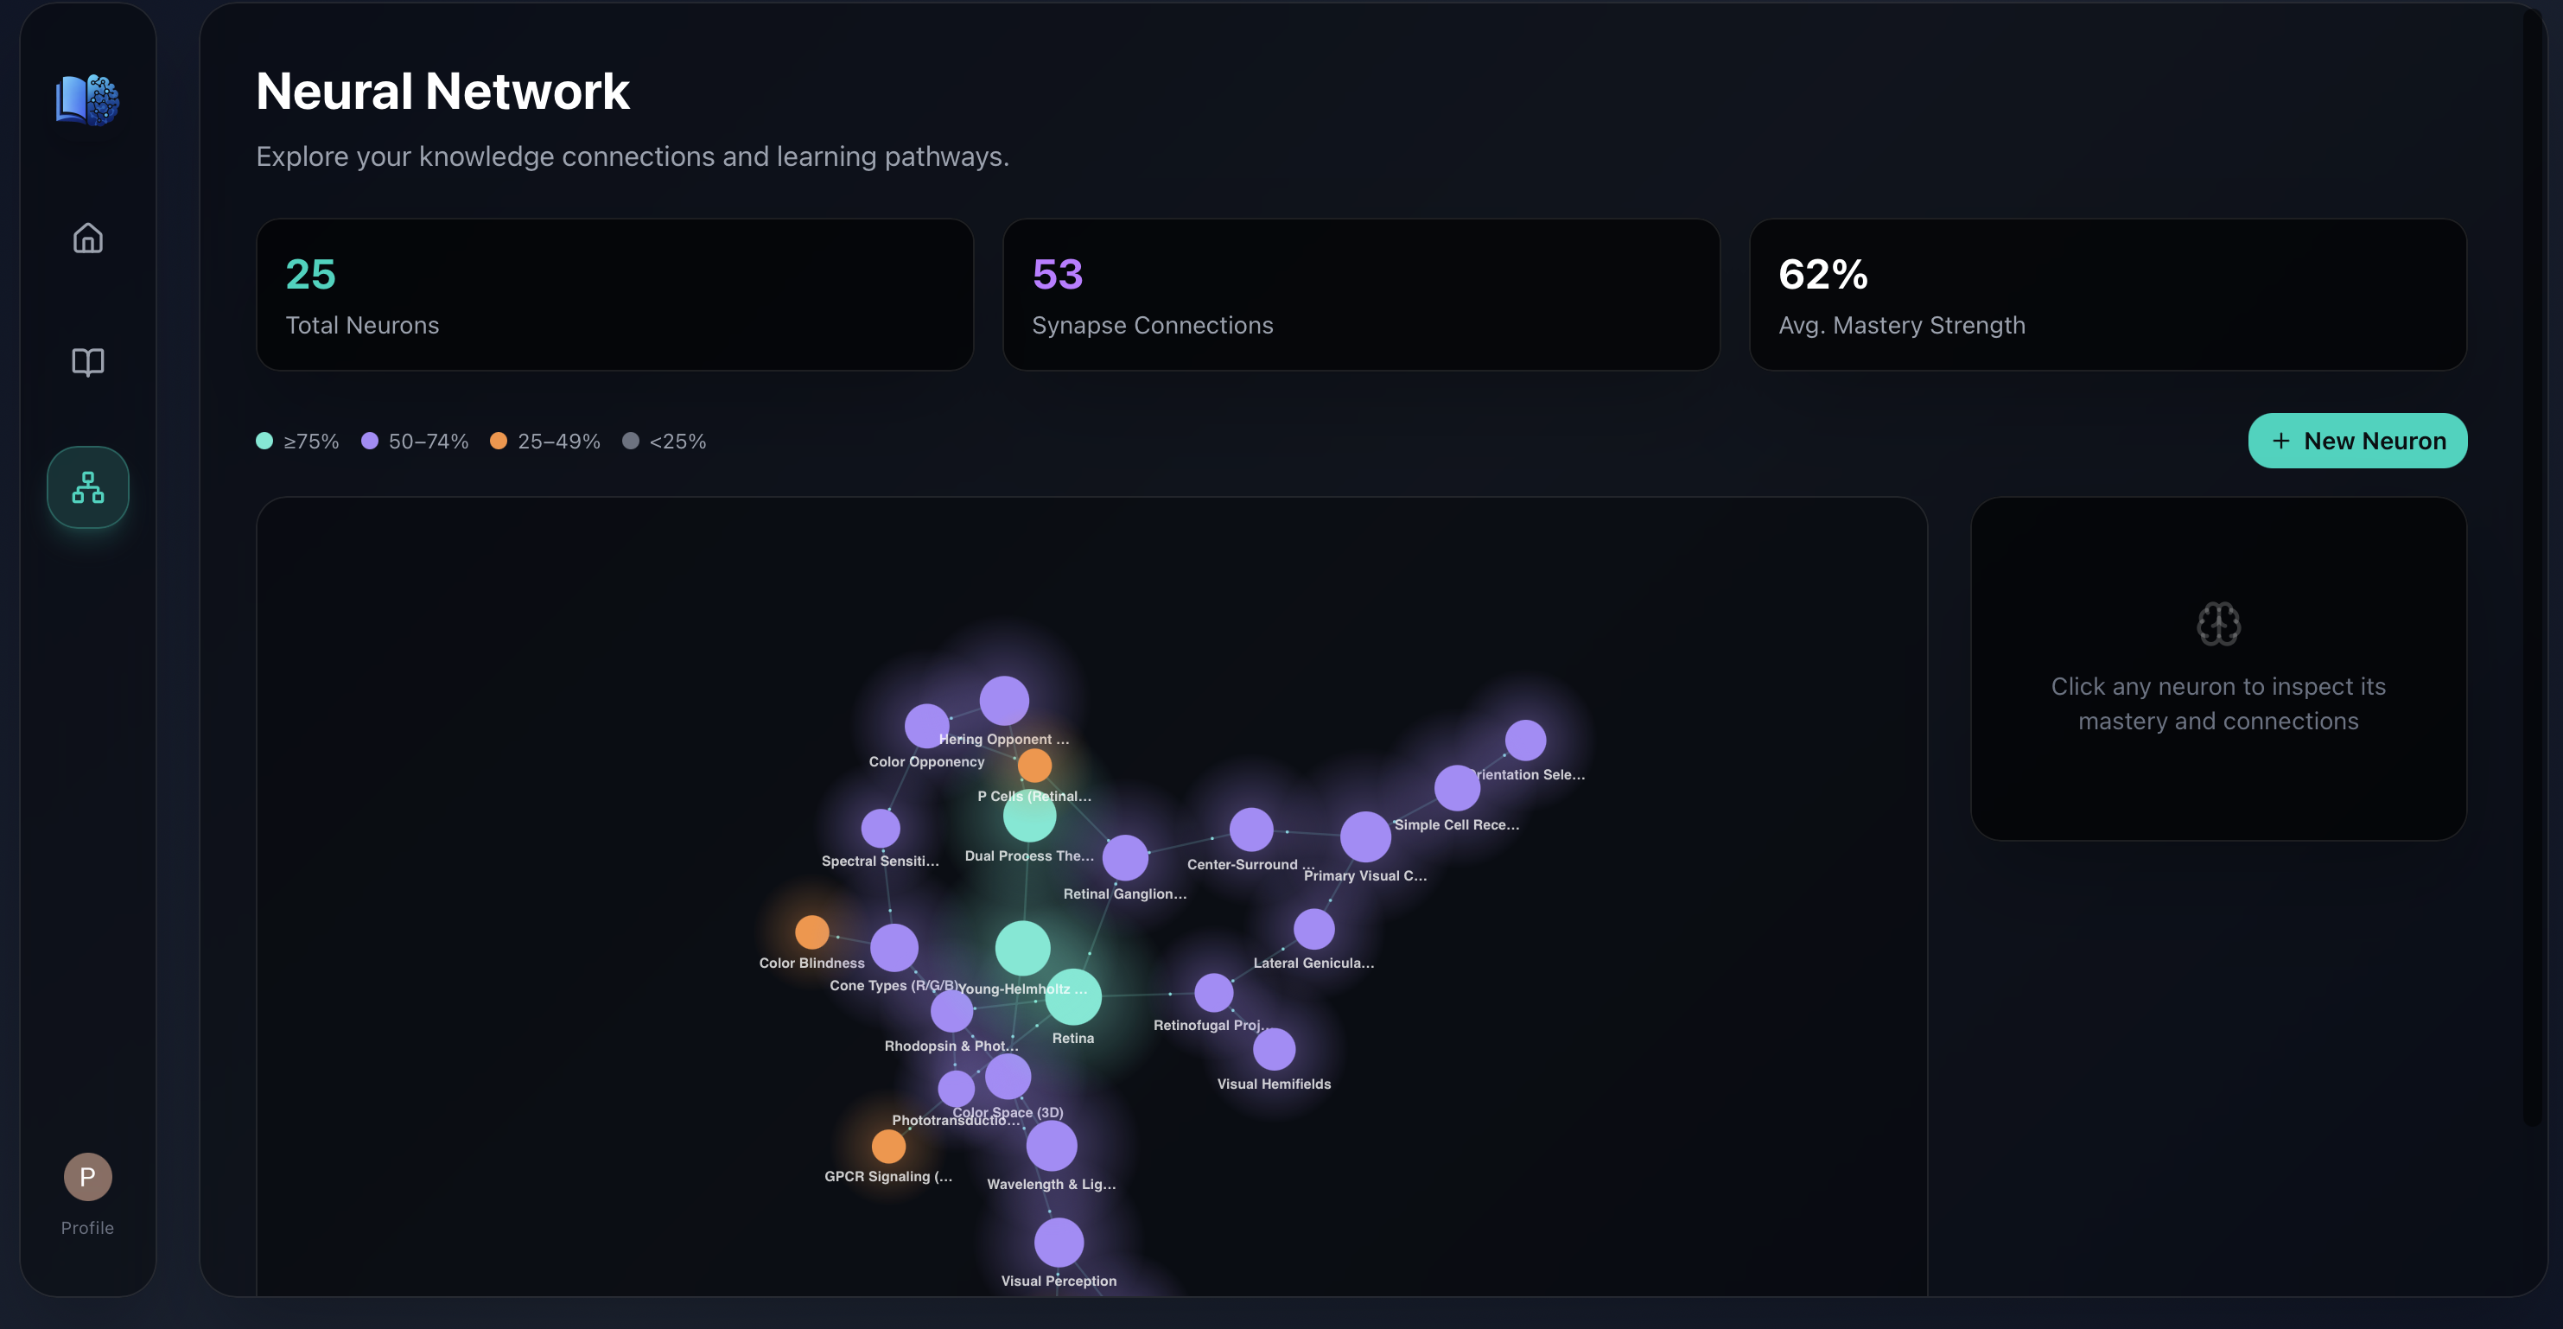Click the GPCR Signaling neuron
The width and height of the screenshot is (2563, 1329).
click(x=888, y=1146)
